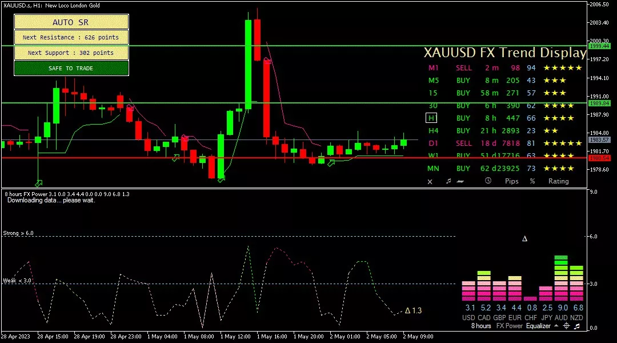The width and height of the screenshot is (617, 343).
Task: Click Next Resistance 626 points box
Action: [x=71, y=37]
